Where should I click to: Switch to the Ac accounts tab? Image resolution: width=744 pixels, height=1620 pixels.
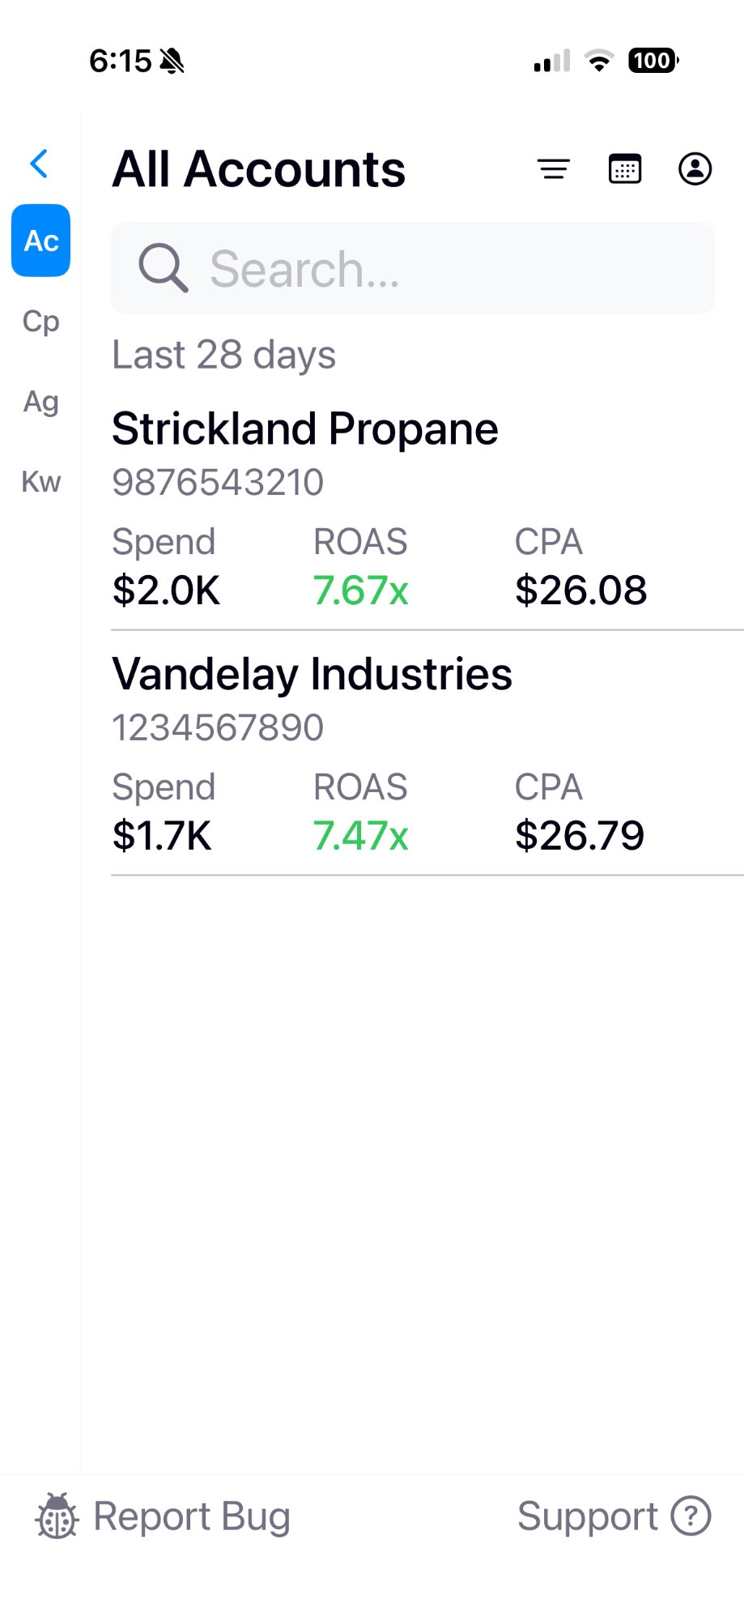(x=41, y=241)
